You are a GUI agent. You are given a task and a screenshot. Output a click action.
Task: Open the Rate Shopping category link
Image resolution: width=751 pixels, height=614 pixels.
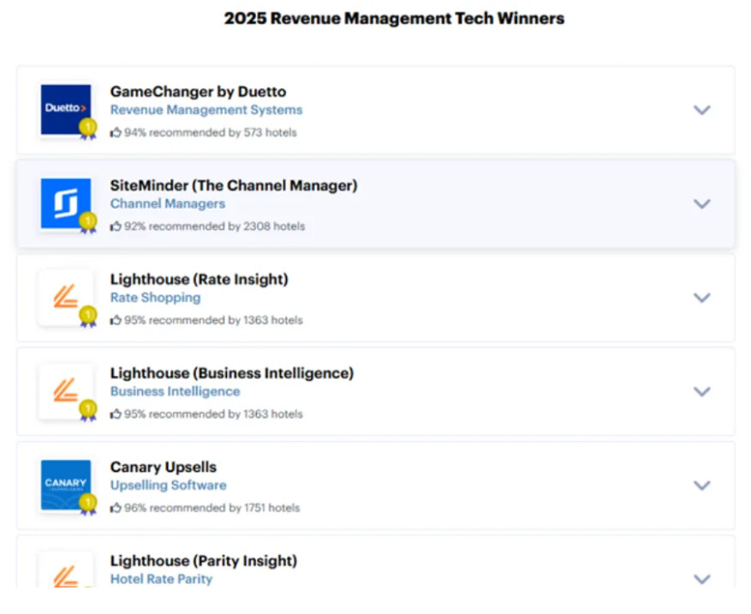pyautogui.click(x=155, y=298)
